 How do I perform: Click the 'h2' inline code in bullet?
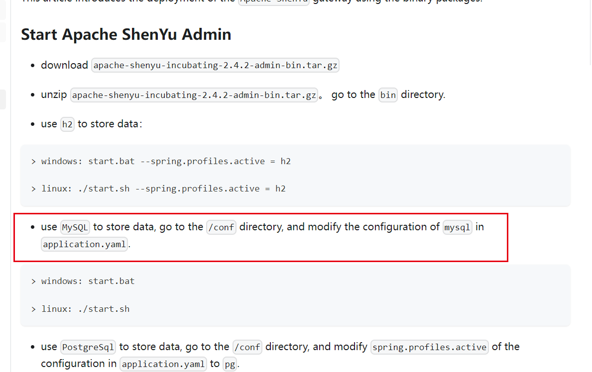click(x=67, y=124)
